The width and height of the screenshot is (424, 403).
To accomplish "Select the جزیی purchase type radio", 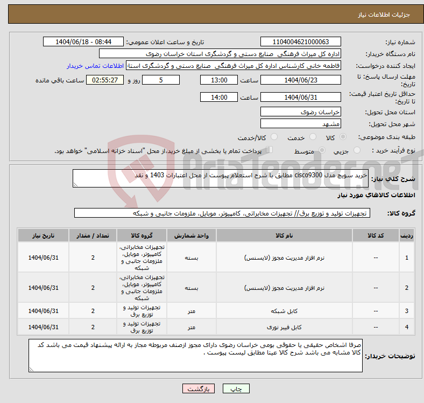I will [x=357, y=150].
